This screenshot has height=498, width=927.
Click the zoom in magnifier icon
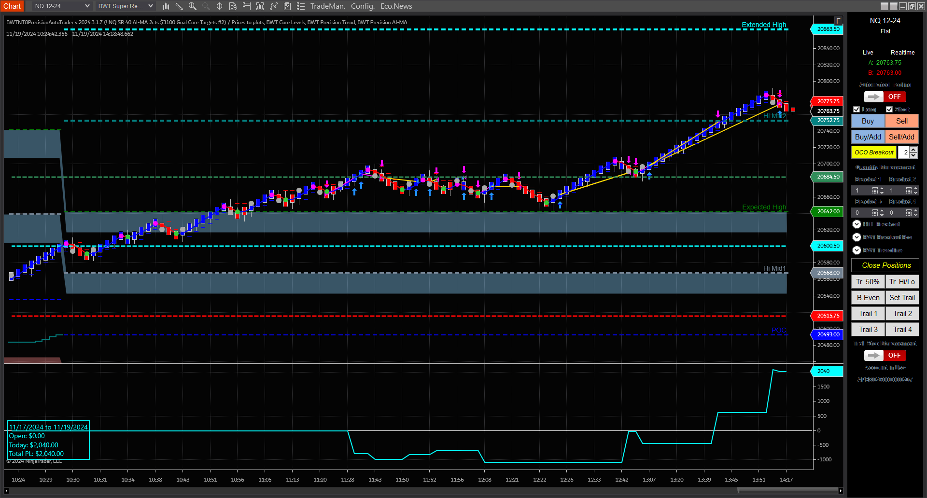(x=193, y=6)
